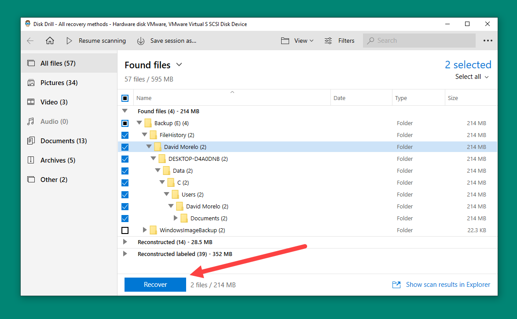The width and height of the screenshot is (517, 319).
Task: Click the Documents (2) folder icon
Action: click(184, 218)
